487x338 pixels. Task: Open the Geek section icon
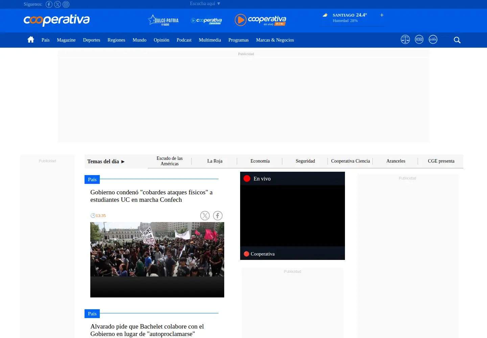(433, 40)
